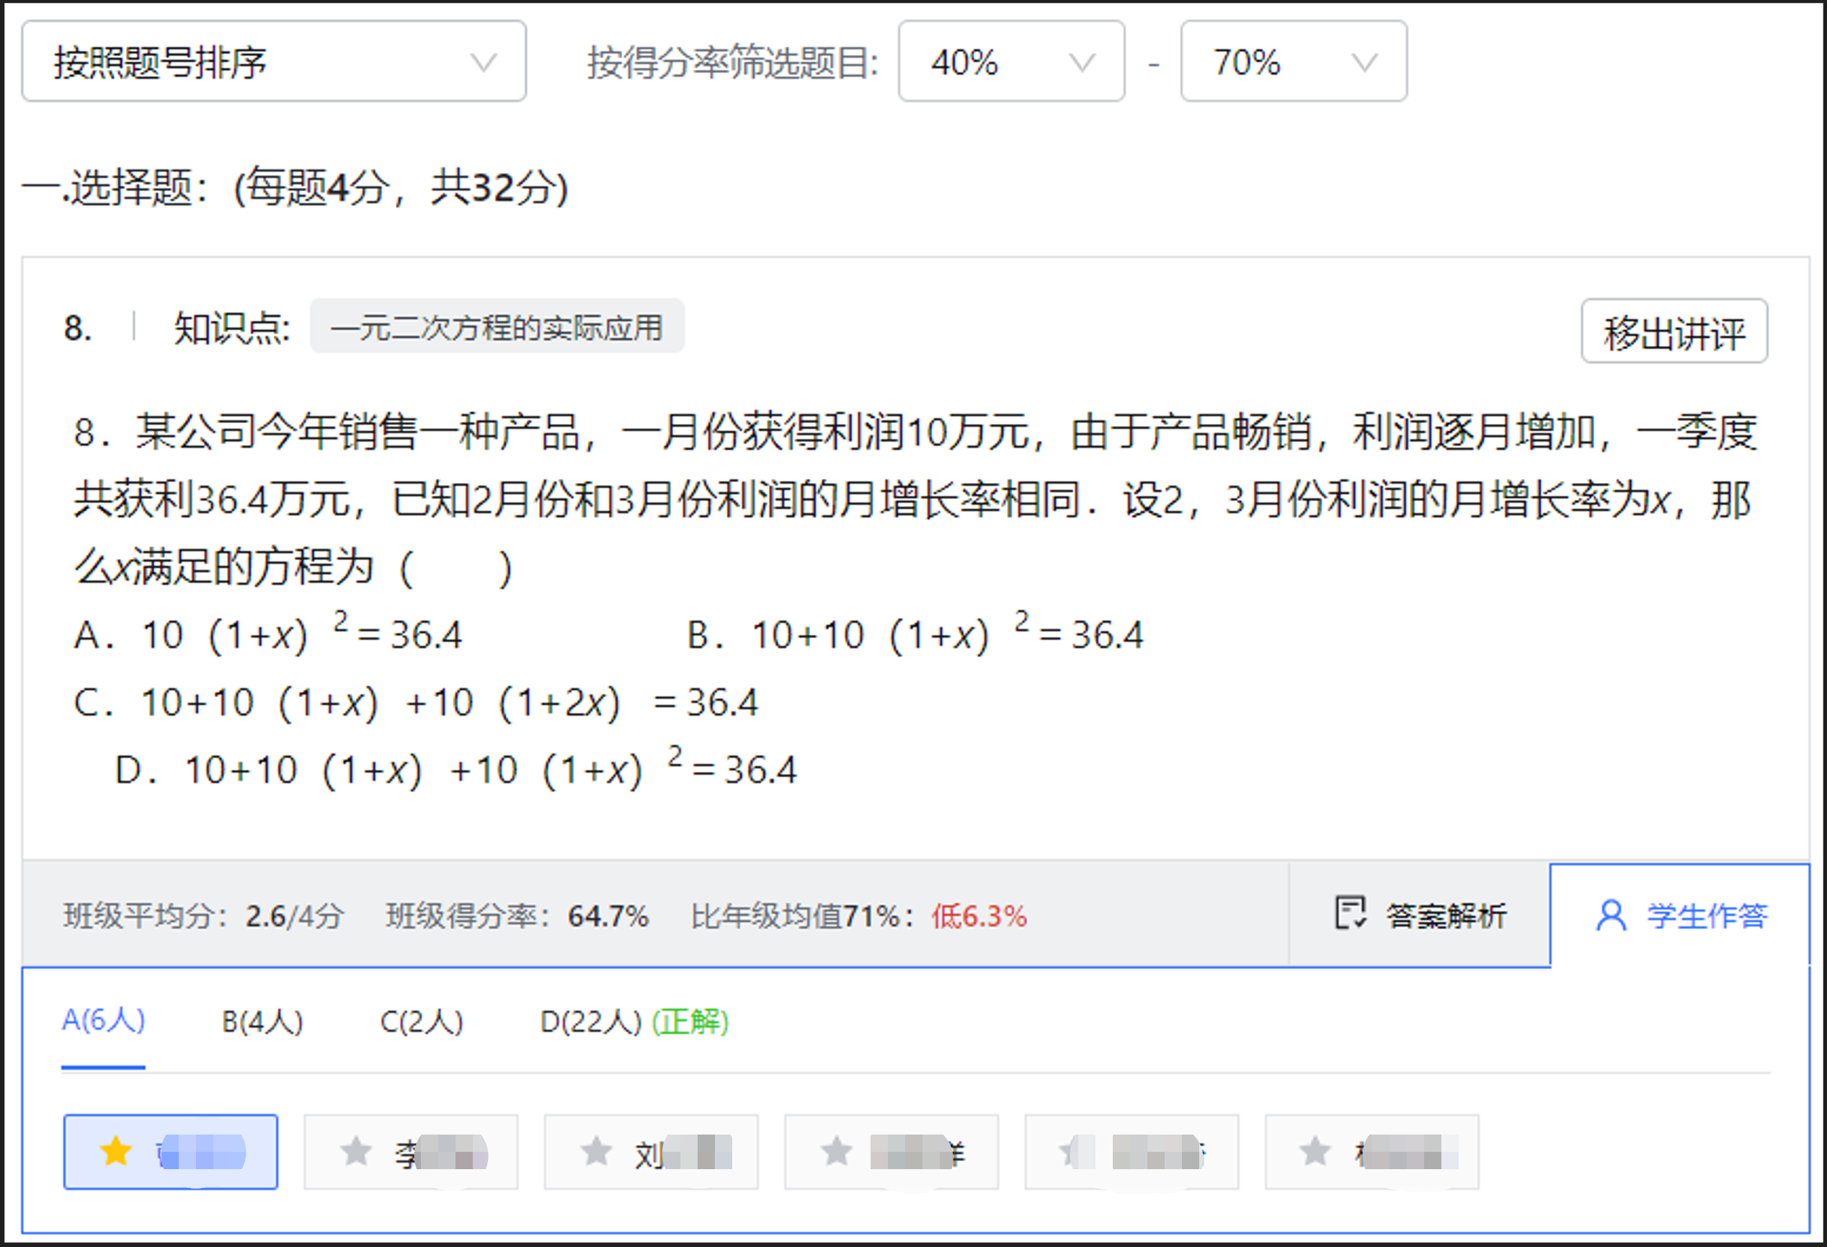
Task: Select the C(2人) answer tab
Action: point(422,1021)
